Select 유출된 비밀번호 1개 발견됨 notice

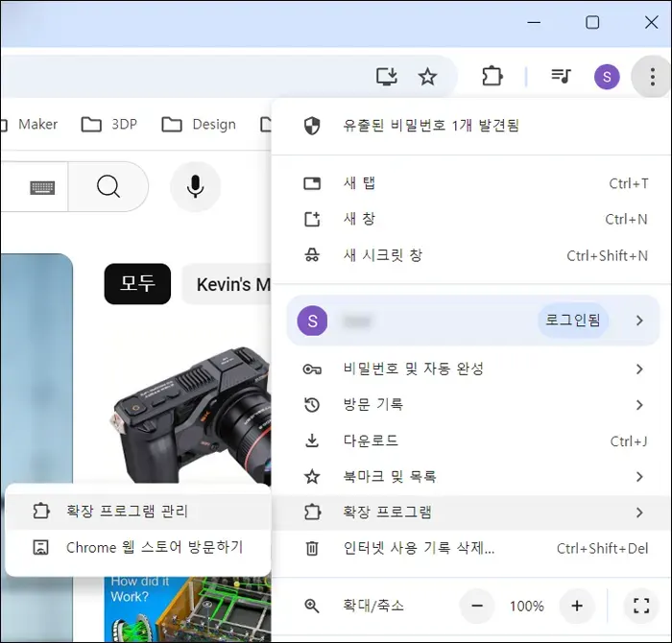pyautogui.click(x=471, y=126)
